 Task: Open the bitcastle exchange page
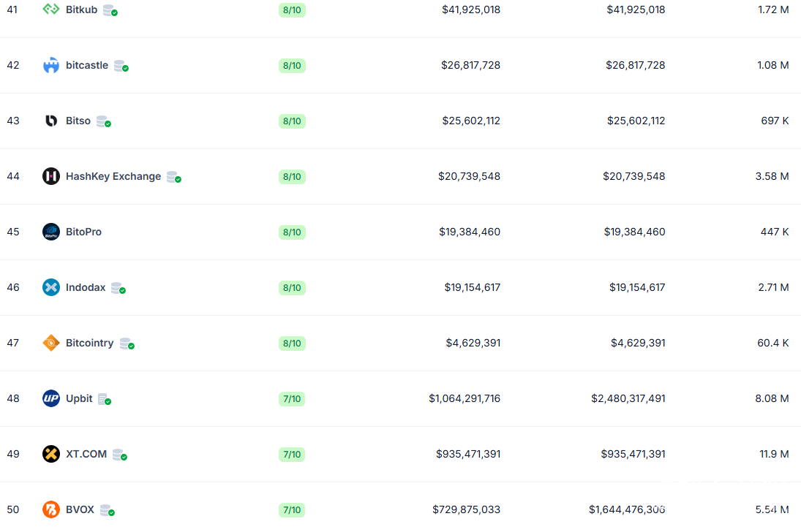(87, 65)
